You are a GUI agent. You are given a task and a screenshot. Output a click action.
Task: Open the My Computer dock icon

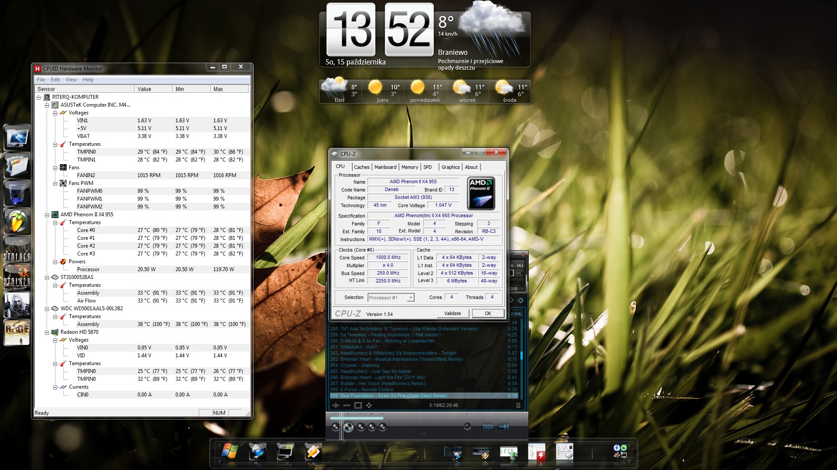click(17, 138)
